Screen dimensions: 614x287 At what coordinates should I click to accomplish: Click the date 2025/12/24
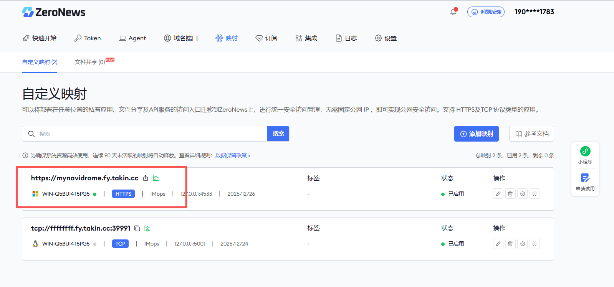coord(234,244)
